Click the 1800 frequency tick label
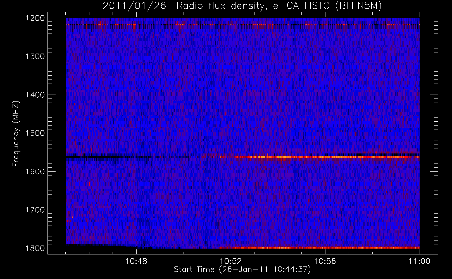Image resolution: width=452 pixels, height=279 pixels. pos(35,248)
